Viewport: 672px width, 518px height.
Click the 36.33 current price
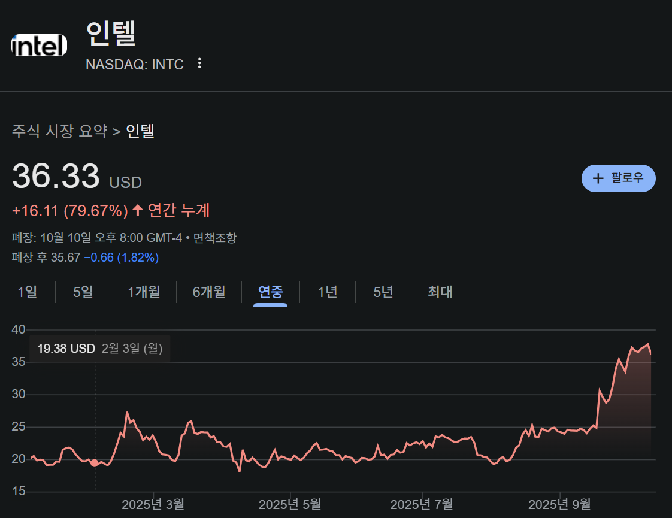(x=56, y=177)
